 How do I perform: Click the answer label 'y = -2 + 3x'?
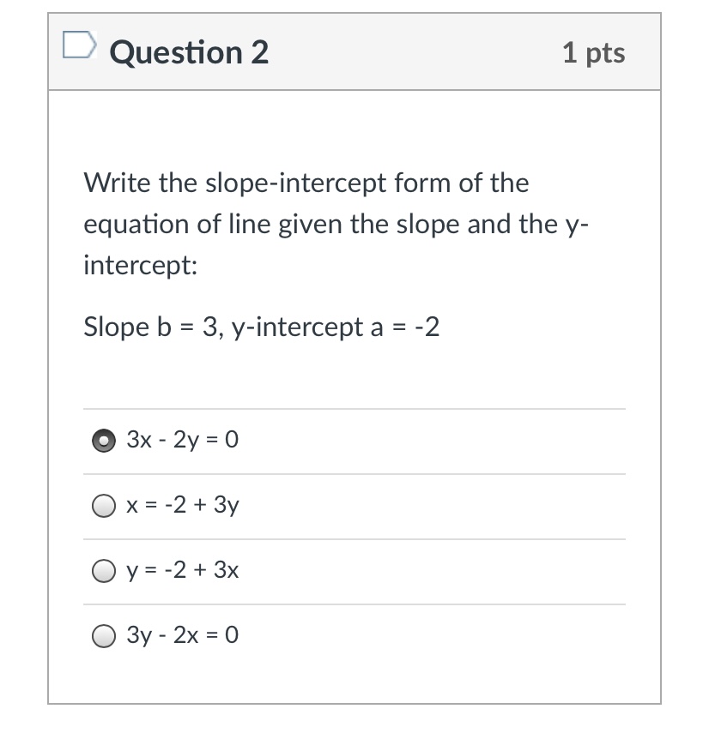182,570
